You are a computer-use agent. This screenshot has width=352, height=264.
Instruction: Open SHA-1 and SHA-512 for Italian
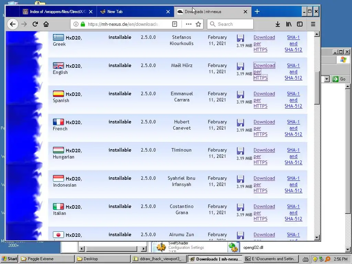[294, 212]
